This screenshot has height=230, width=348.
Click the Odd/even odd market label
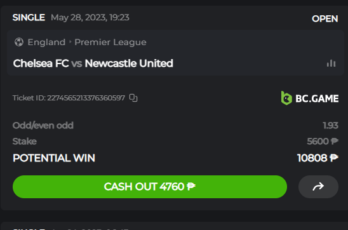43,125
